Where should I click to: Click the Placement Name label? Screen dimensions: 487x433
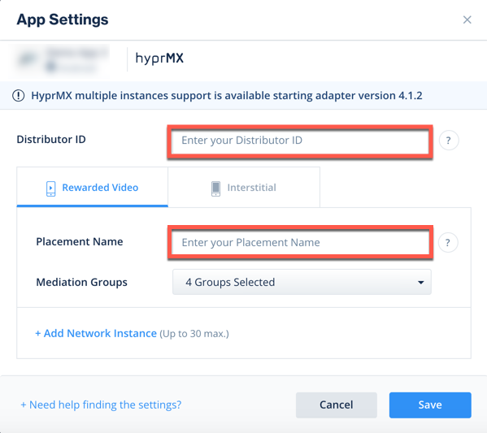point(80,241)
